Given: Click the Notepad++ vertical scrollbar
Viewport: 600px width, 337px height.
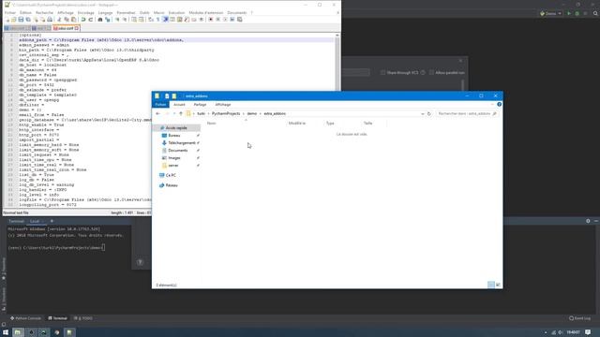Looking at the screenshot, I should pos(337,64).
